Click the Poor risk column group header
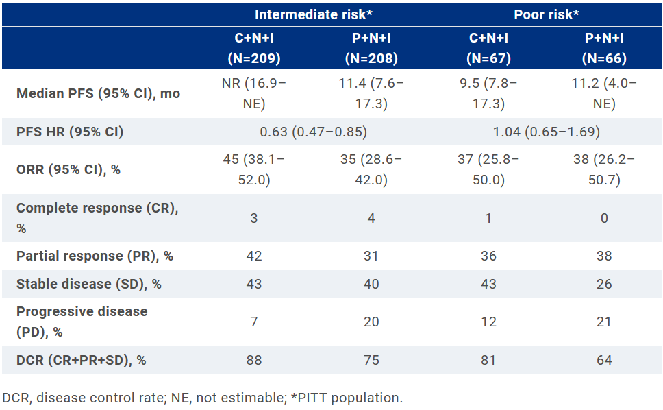Screen dimensions: 663x410 click(545, 14)
